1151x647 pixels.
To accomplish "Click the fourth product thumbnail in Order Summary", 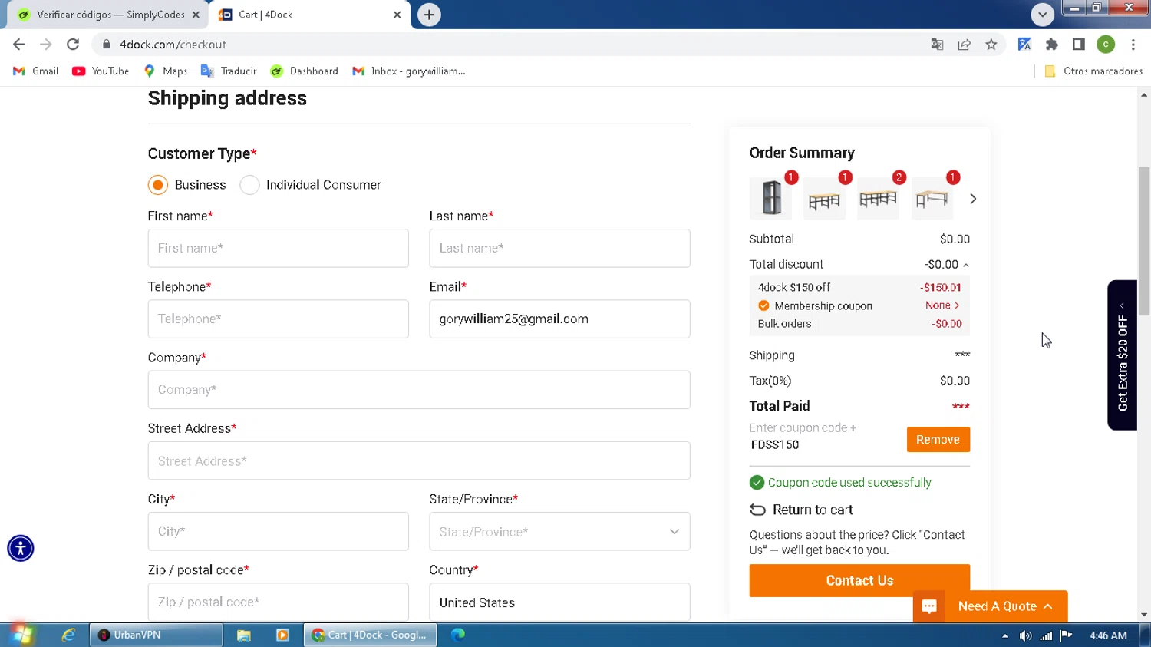I will click(932, 198).
